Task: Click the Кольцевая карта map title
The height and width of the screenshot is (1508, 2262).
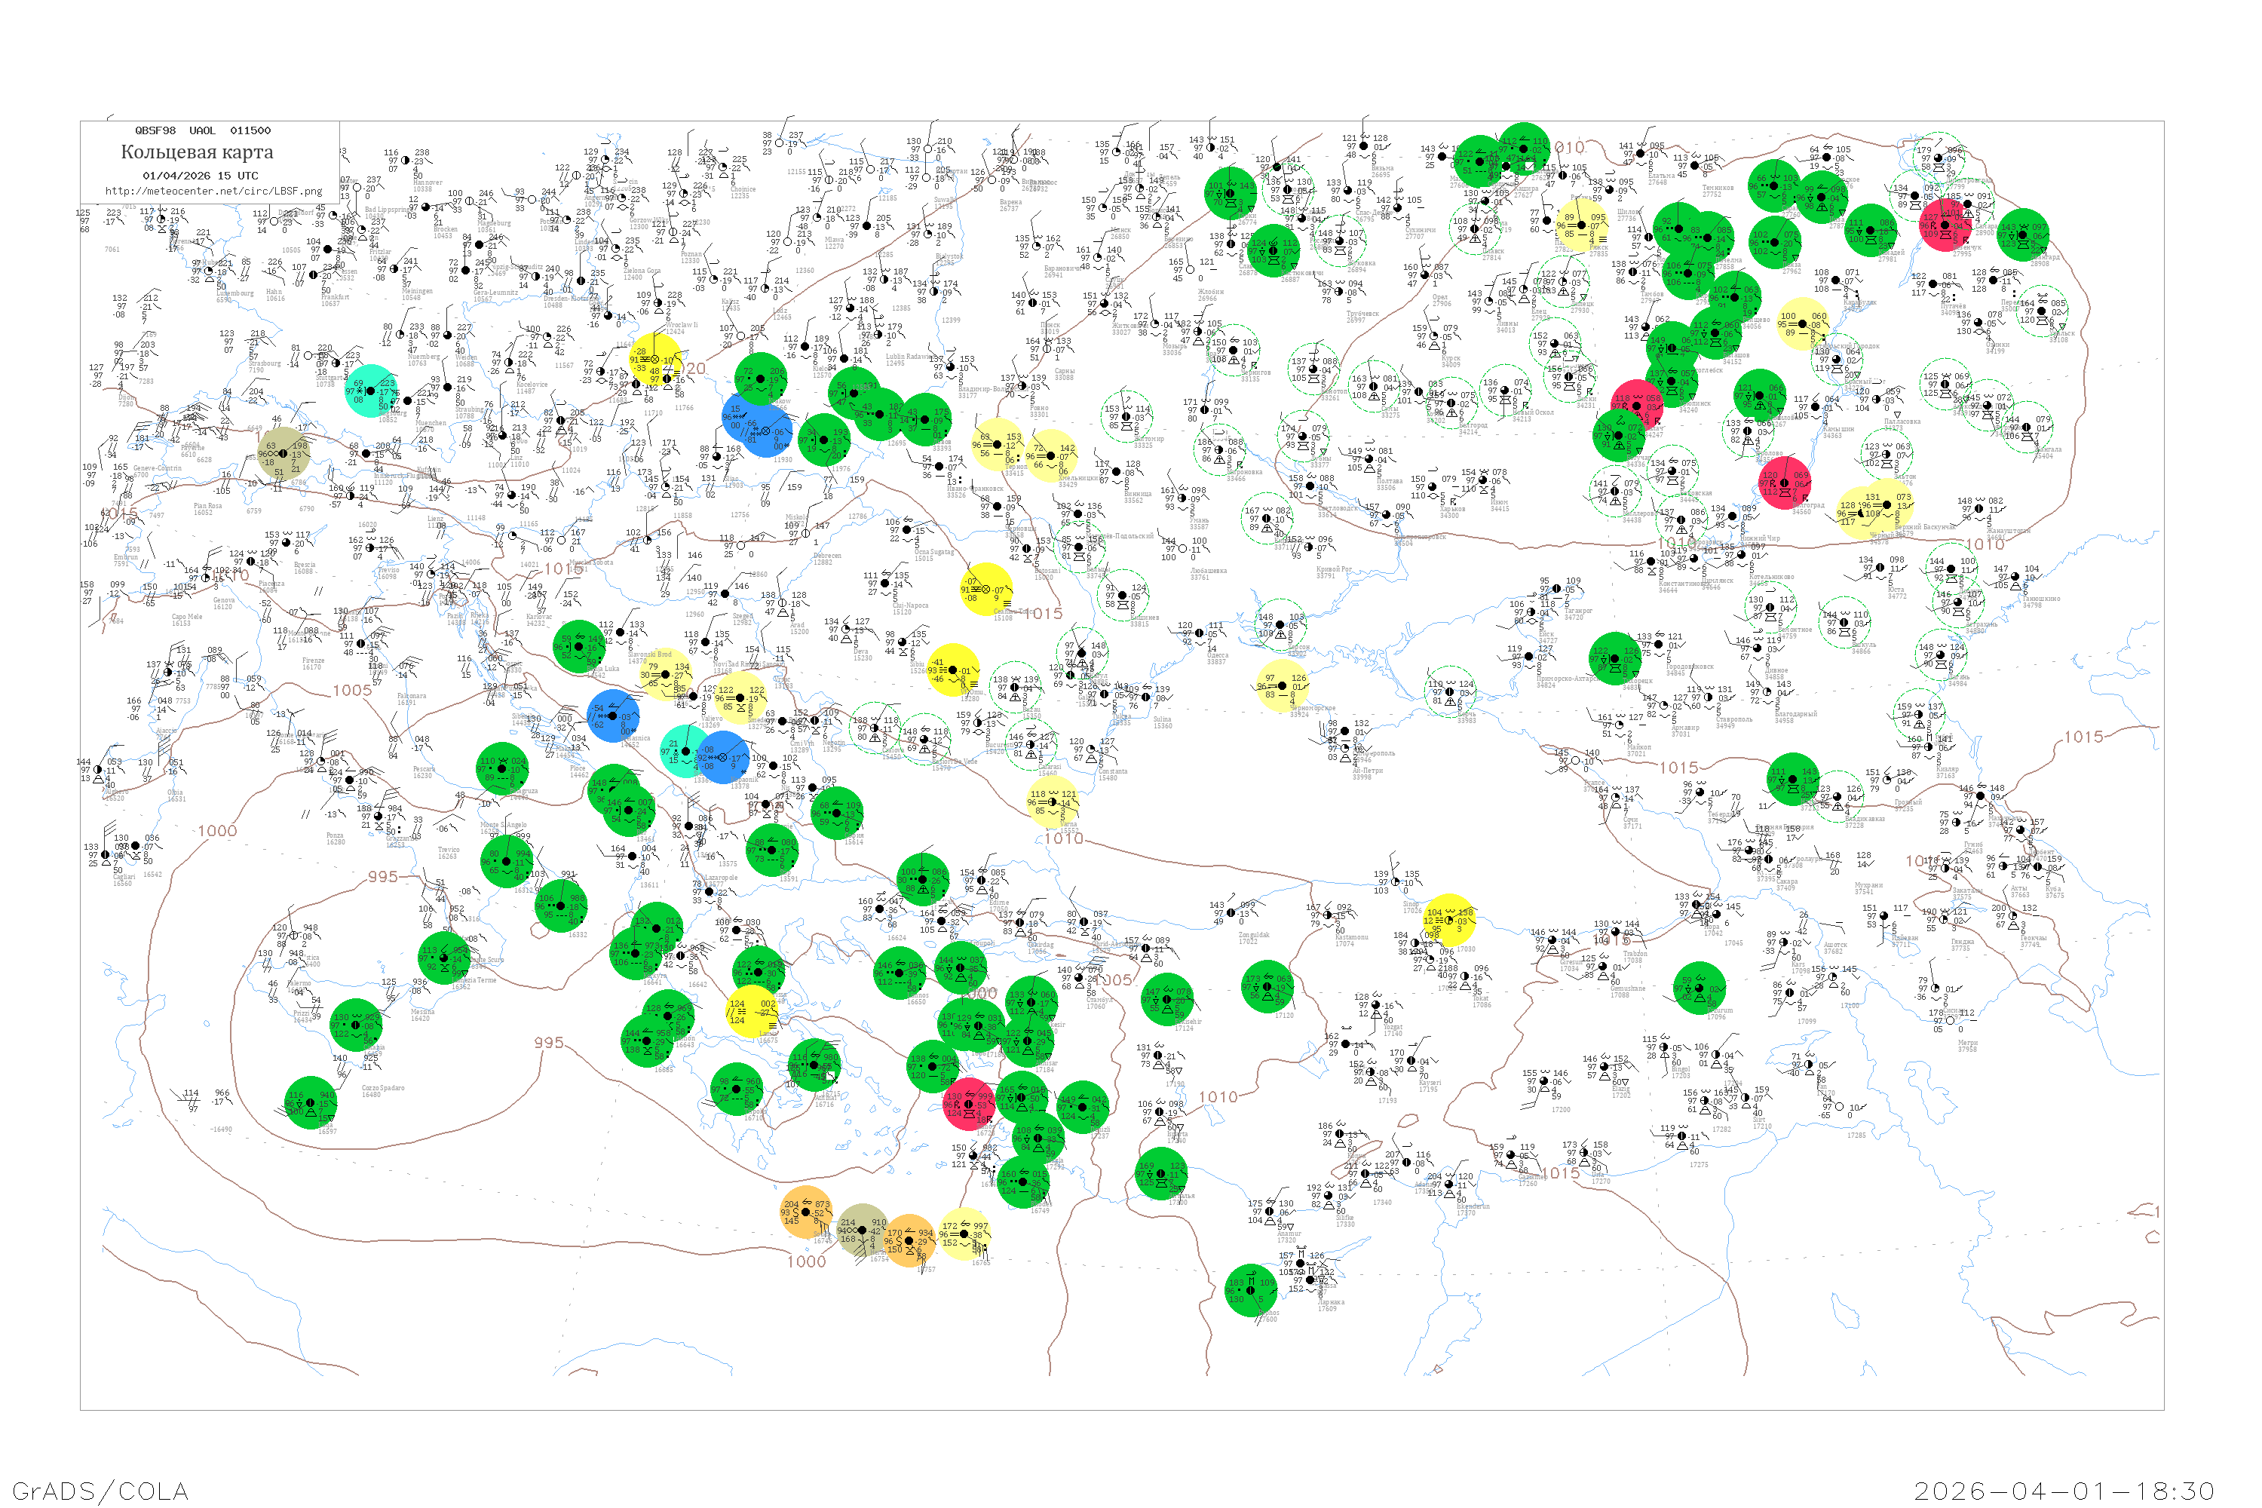Action: tap(197, 152)
